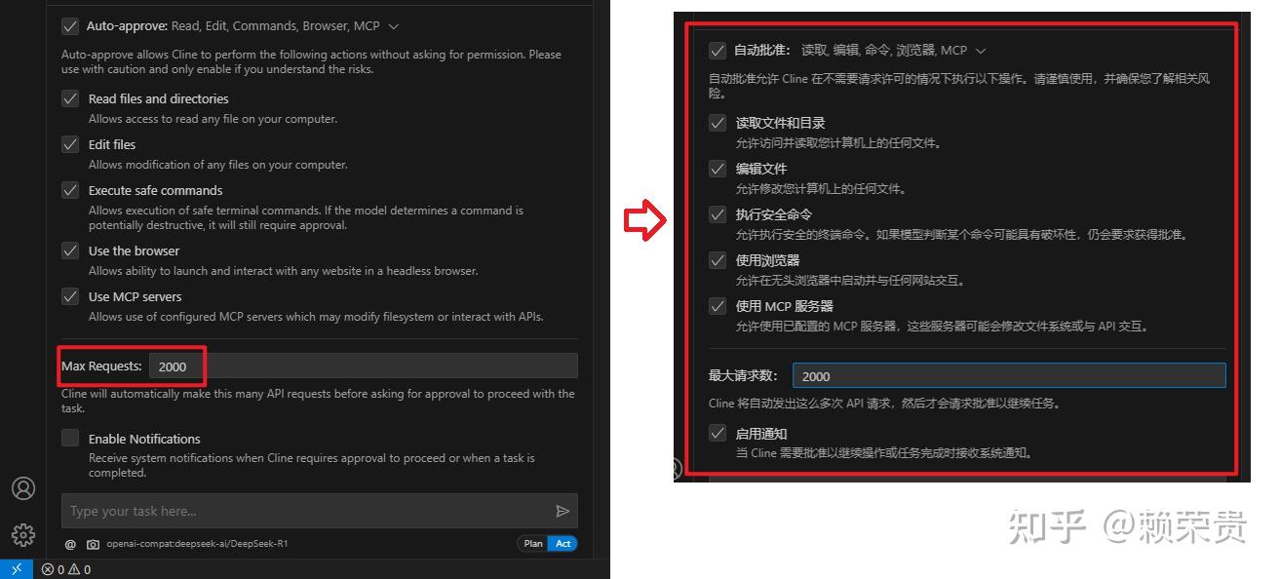Uncheck the Auto-approve master checkbox
Screen dimensions: 1280x579
(x=70, y=26)
